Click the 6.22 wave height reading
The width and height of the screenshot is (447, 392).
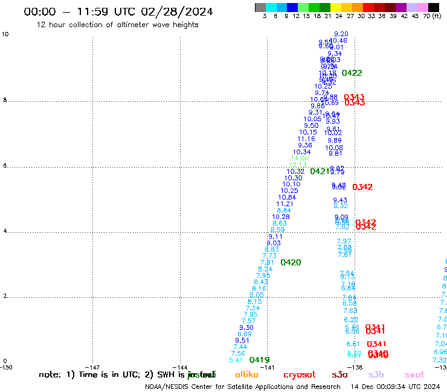(351, 320)
